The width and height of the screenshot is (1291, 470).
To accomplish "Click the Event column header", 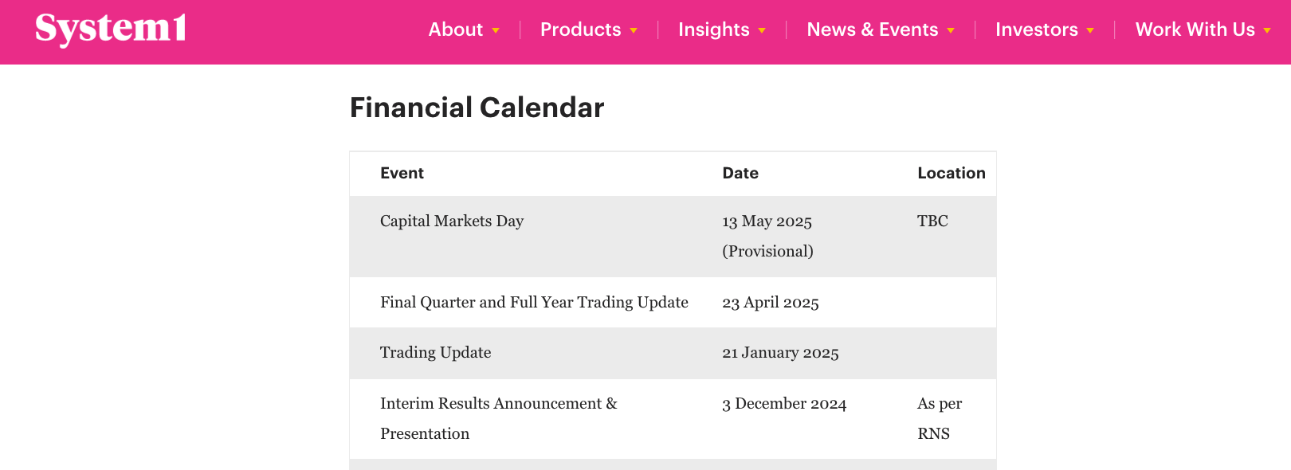I will tap(402, 173).
